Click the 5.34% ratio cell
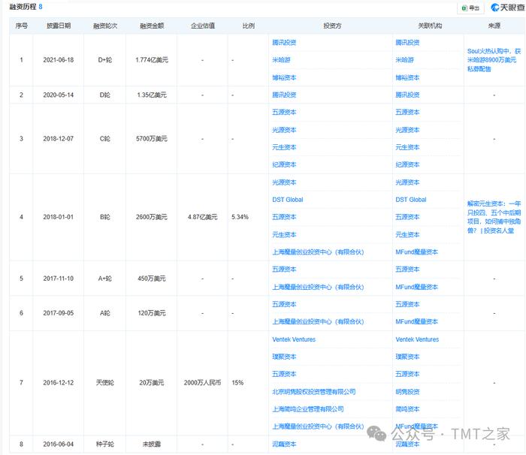This screenshot has height=455, width=526. [240, 217]
